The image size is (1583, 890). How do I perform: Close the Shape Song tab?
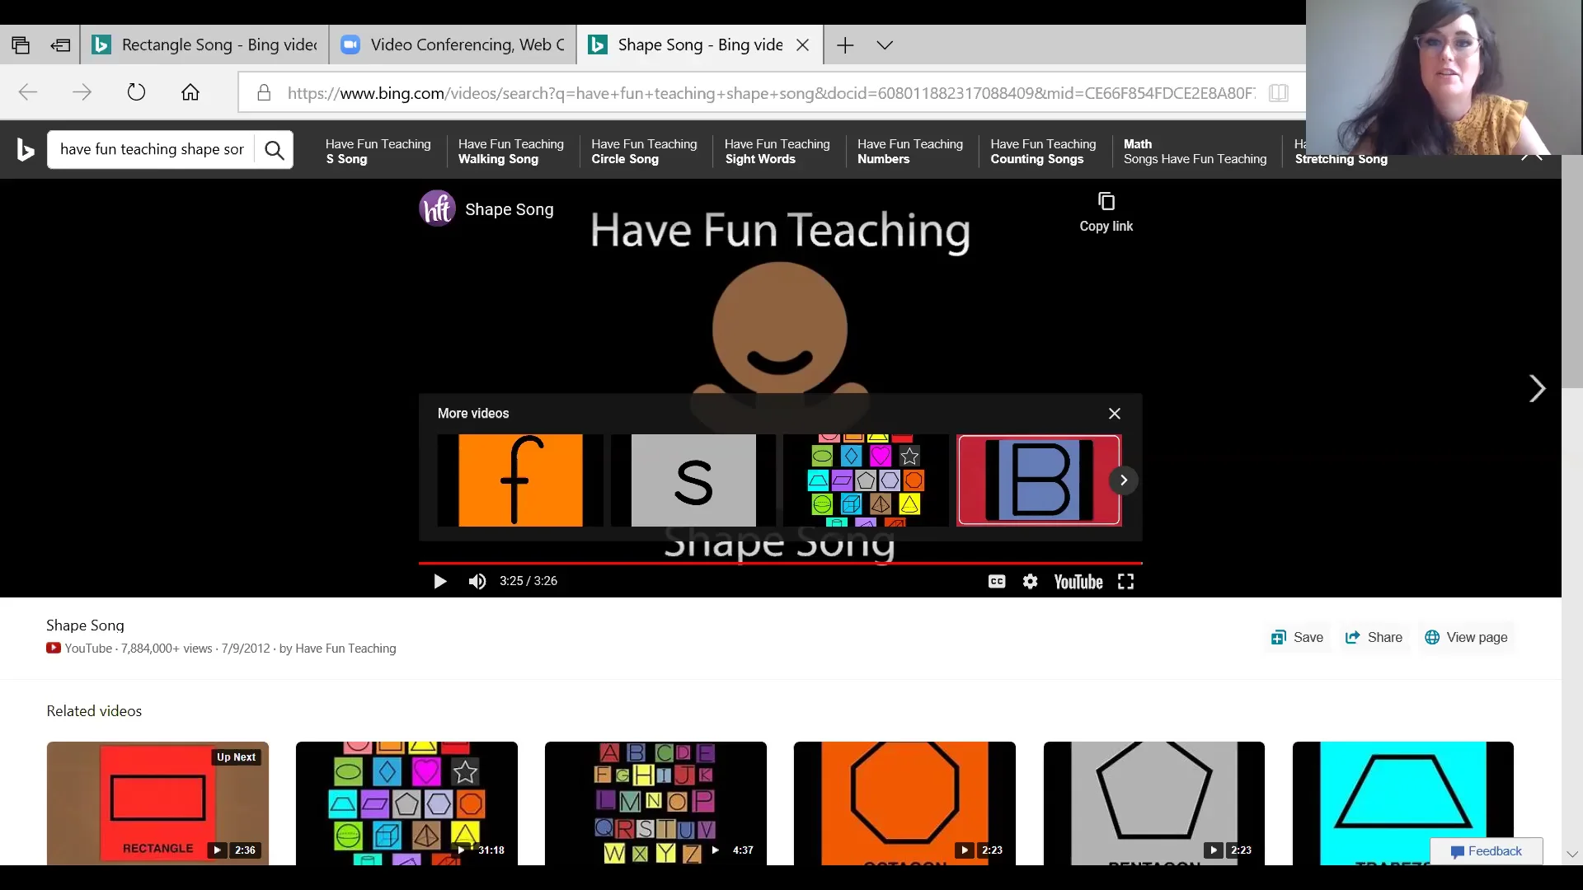click(803, 45)
